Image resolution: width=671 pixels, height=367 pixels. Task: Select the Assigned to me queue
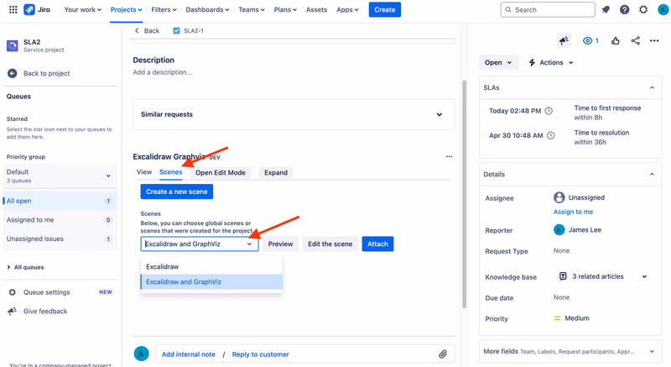59,220
